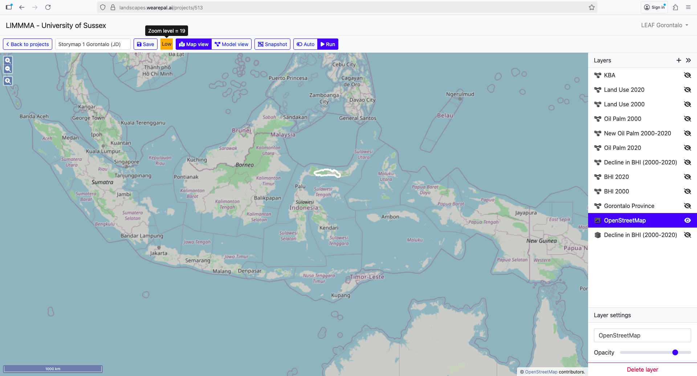Viewport: 697px width, 376px height.
Task: Bookmark this page with the star icon
Action: tap(592, 7)
